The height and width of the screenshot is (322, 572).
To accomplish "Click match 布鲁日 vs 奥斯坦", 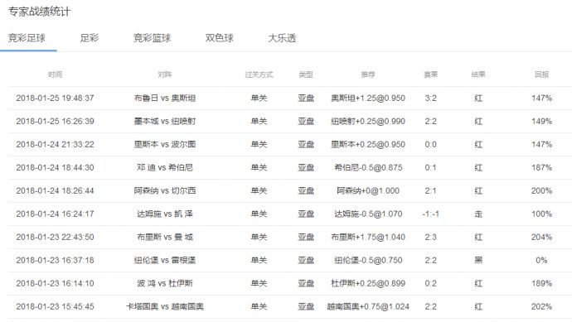I will pos(165,98).
